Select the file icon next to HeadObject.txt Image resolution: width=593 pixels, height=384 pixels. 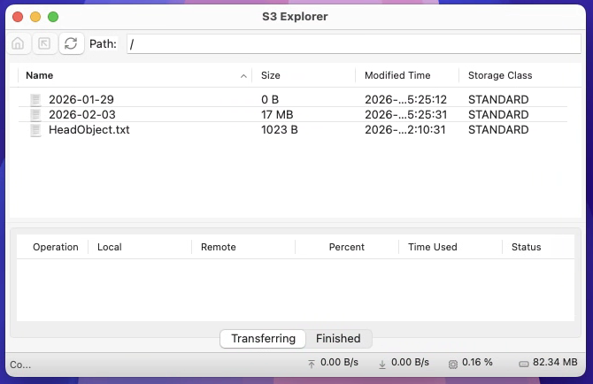(x=35, y=130)
